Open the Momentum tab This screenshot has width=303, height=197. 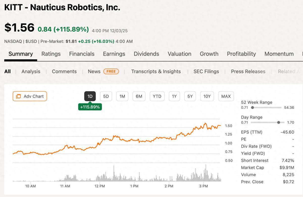[279, 54]
